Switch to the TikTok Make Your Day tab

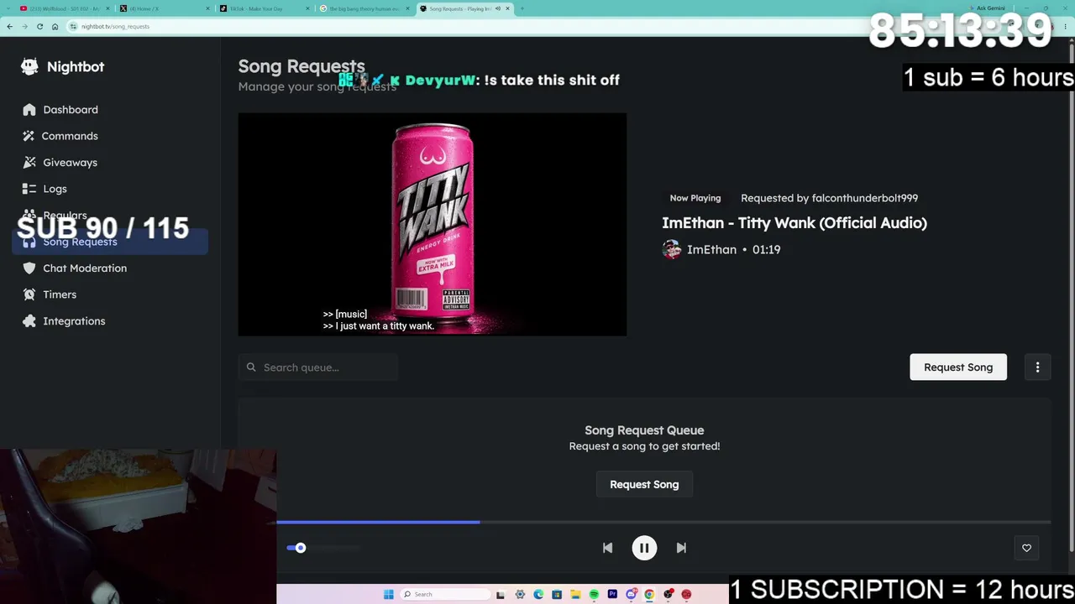[x=263, y=8]
